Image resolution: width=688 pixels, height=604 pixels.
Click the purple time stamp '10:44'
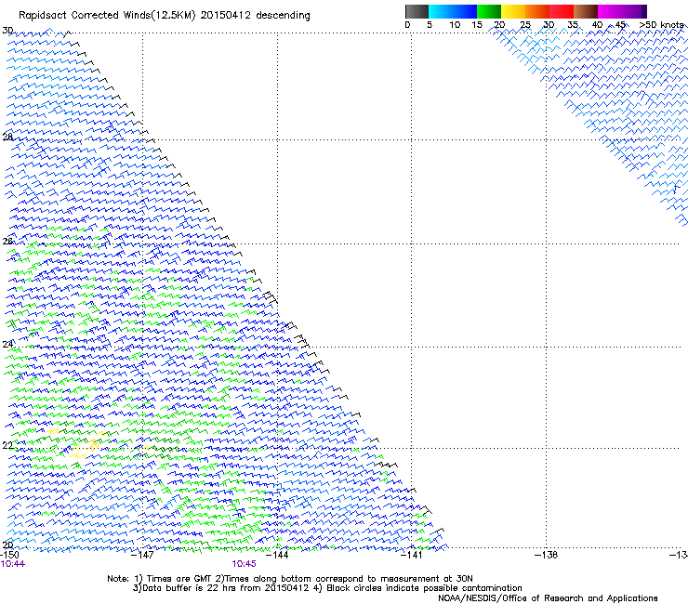point(13,564)
